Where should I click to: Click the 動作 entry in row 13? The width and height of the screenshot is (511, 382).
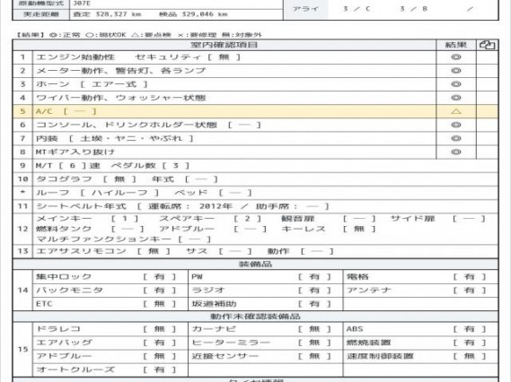(301, 251)
